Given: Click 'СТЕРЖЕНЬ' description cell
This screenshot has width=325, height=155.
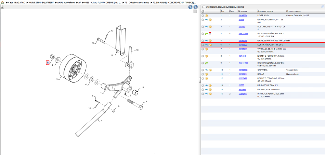Looking at the screenshot, I should point(262,70).
